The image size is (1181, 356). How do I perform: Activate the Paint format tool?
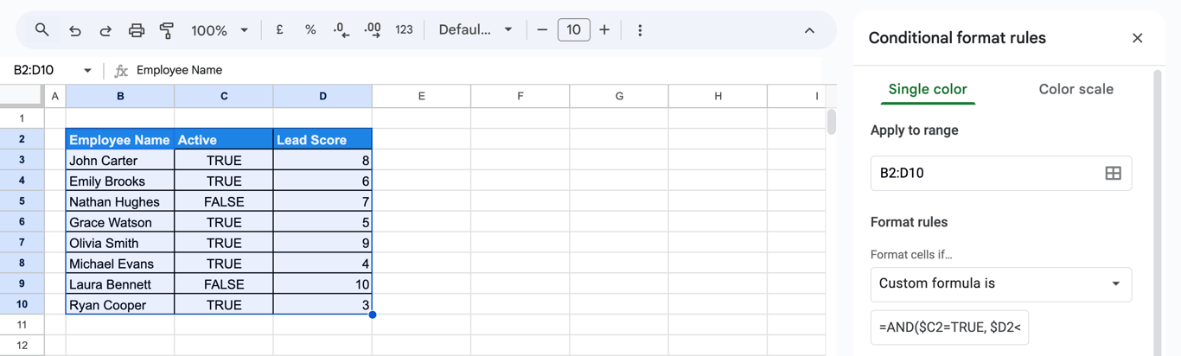pos(167,30)
